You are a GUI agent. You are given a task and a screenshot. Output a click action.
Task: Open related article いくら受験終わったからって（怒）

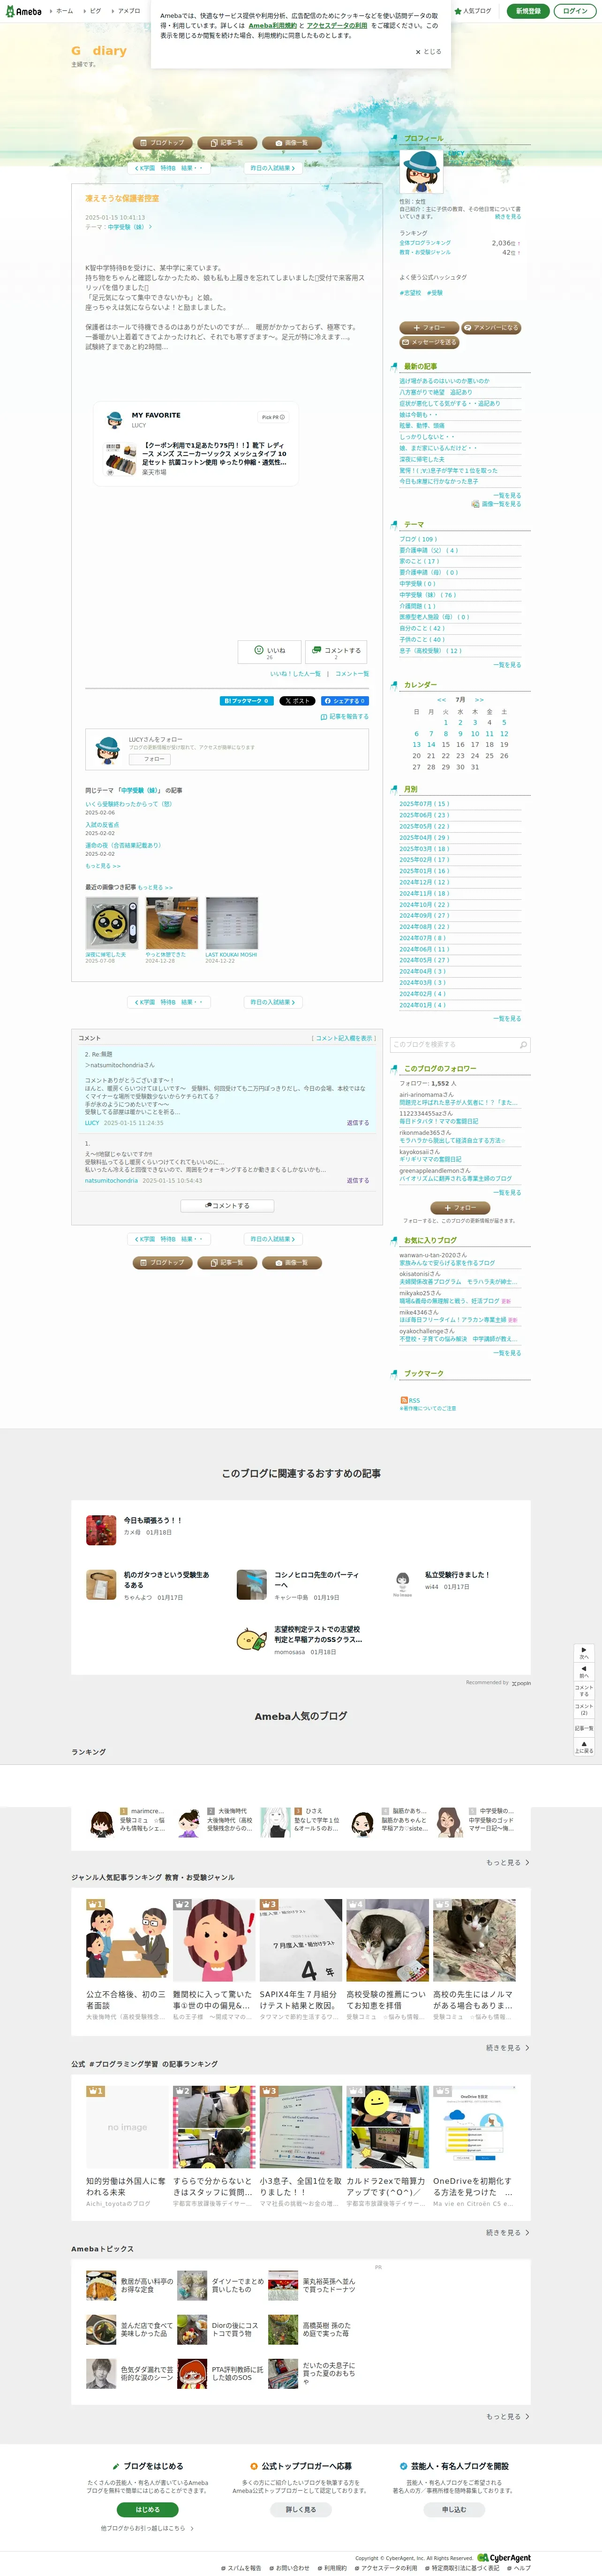[128, 804]
